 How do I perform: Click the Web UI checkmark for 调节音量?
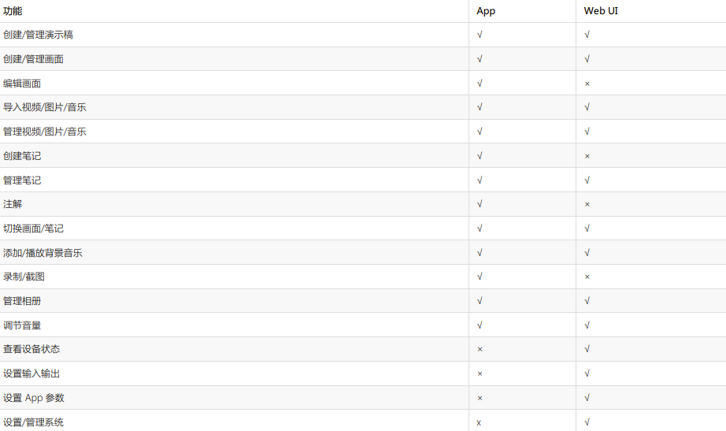pyautogui.click(x=587, y=325)
